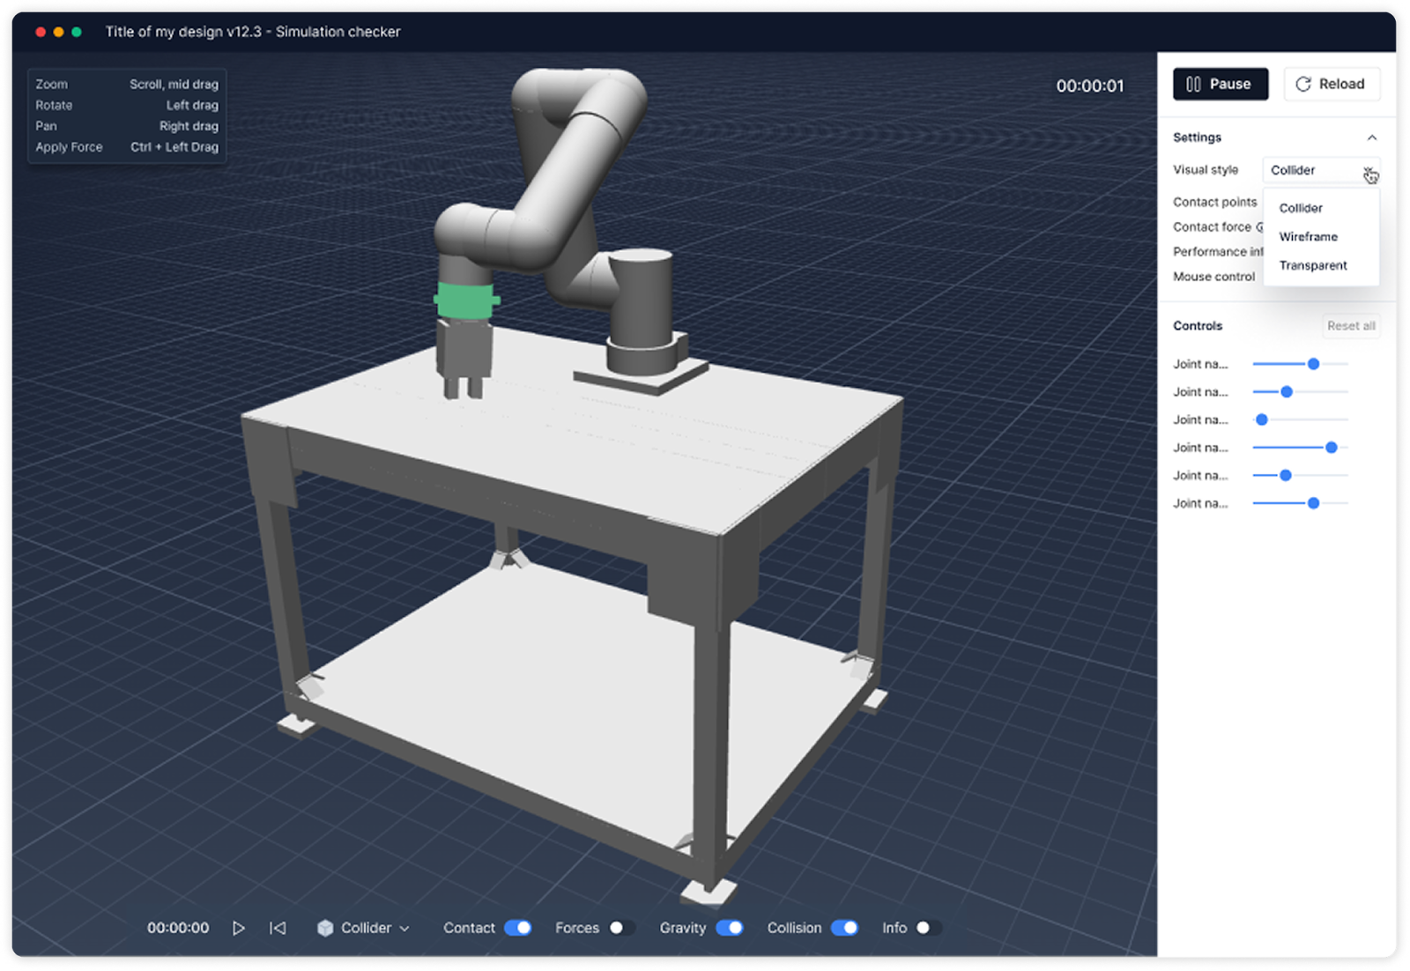
Task: Click the Play icon in the bottom toolbar
Action: pyautogui.click(x=239, y=928)
